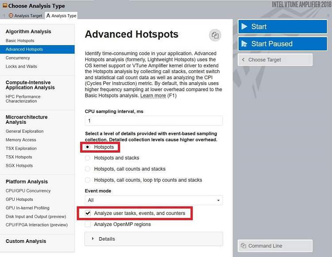Select General Exploration analysis
This screenshot has width=332, height=257.
pyautogui.click(x=24, y=131)
